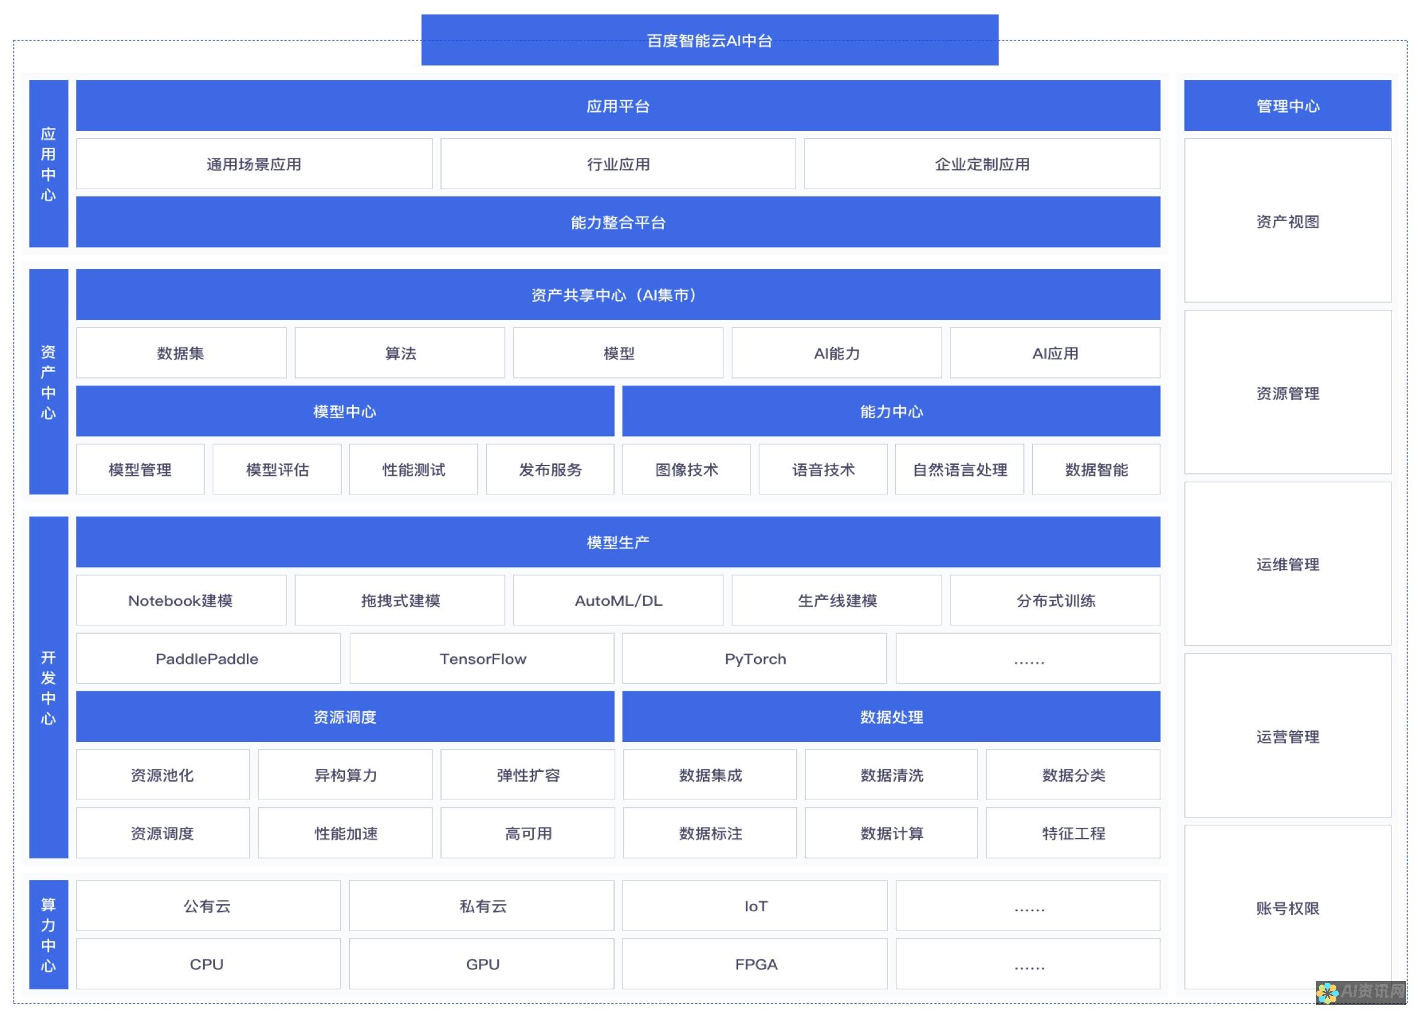Expand the AutoML/DL framework options
The height and width of the screenshot is (1017, 1418).
pos(618,600)
